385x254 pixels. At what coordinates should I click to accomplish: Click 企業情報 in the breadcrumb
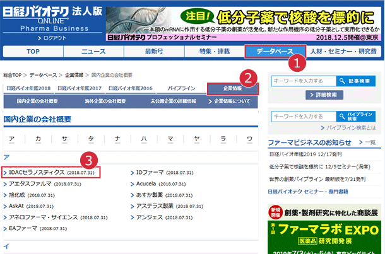74,75
